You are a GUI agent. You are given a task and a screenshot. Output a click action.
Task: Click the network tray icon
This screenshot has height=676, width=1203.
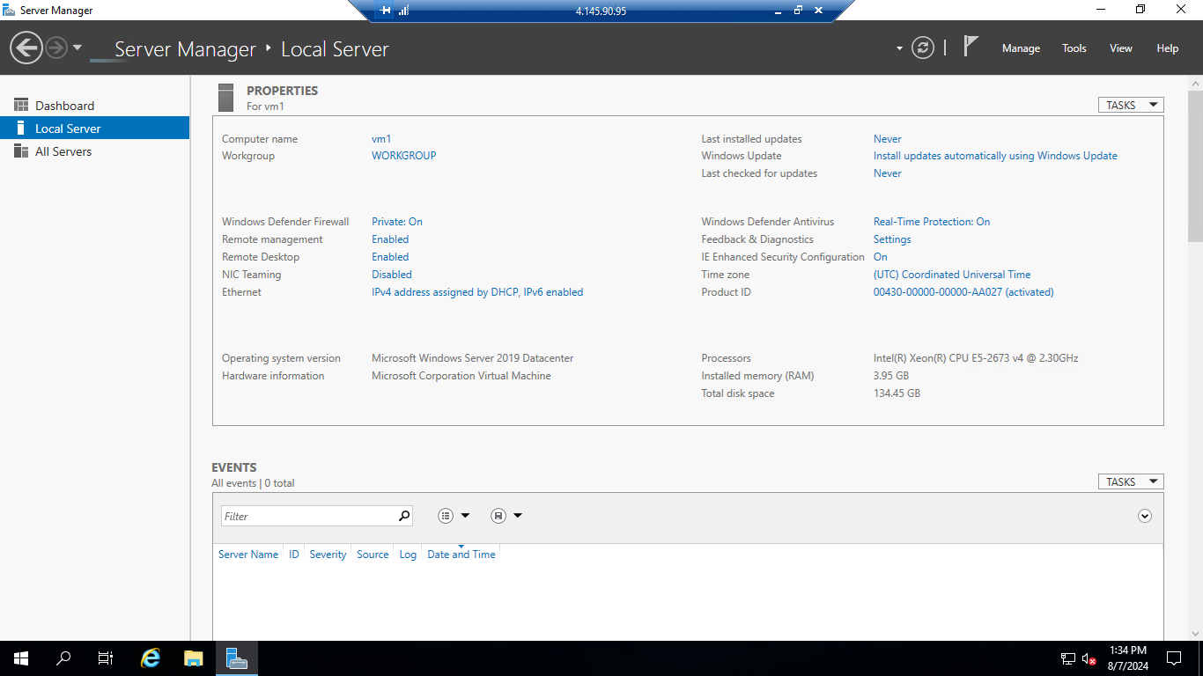click(1068, 658)
